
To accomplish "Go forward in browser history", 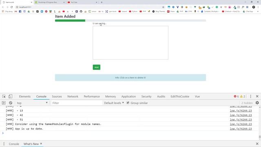I will [7, 7].
